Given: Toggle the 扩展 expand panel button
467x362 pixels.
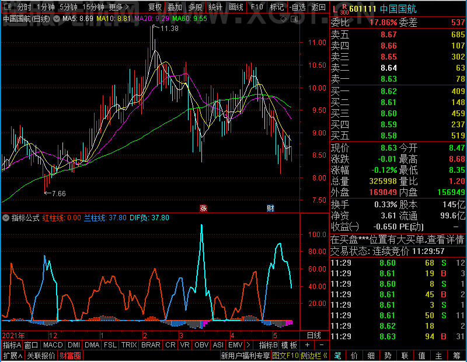Looking at the screenshot, I should pos(13,356).
